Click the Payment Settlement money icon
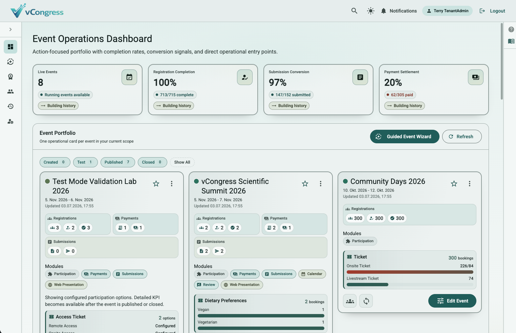Image resolution: width=516 pixels, height=333 pixels. coord(476,77)
